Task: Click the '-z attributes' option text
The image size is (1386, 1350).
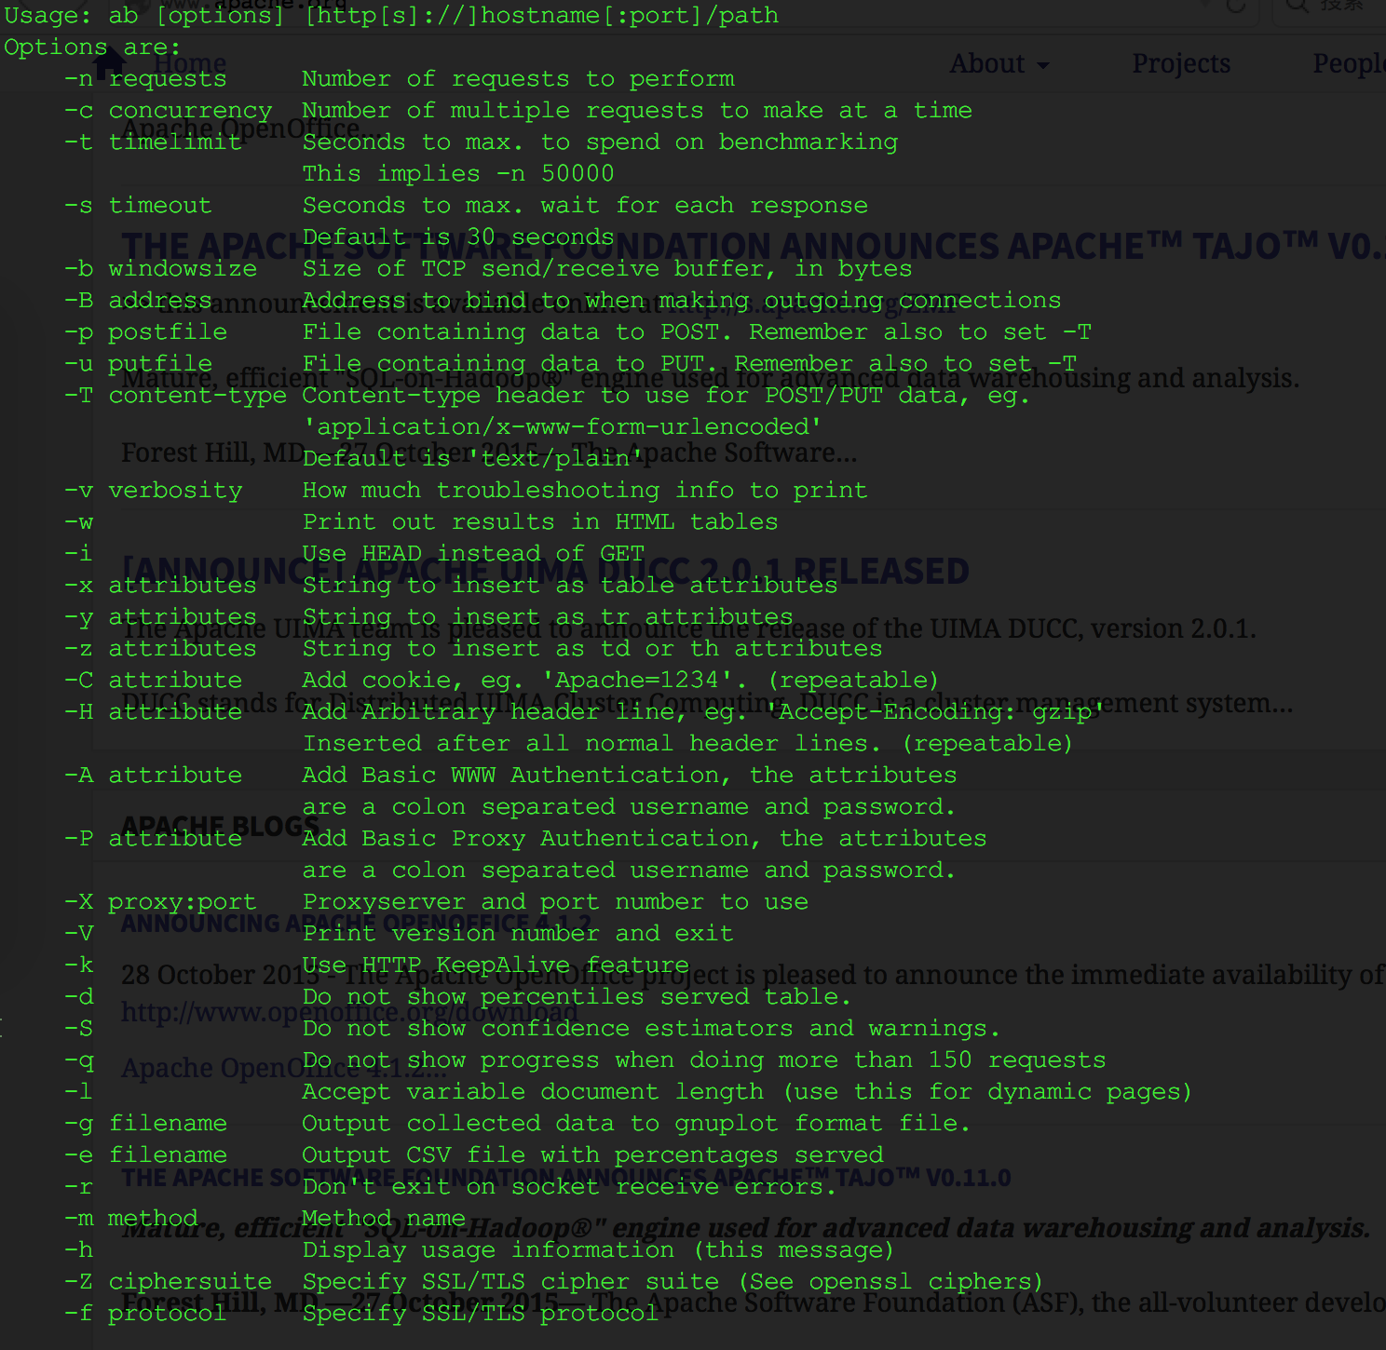Action: click(x=160, y=649)
